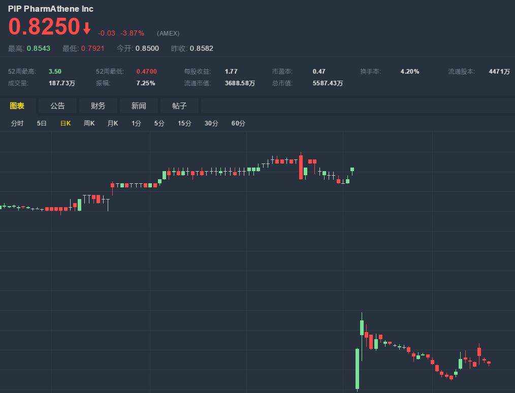Select the 日K candlestick view

click(66, 123)
